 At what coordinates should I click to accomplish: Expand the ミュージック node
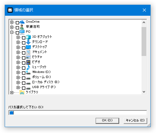pyautogui.click(x=18, y=67)
